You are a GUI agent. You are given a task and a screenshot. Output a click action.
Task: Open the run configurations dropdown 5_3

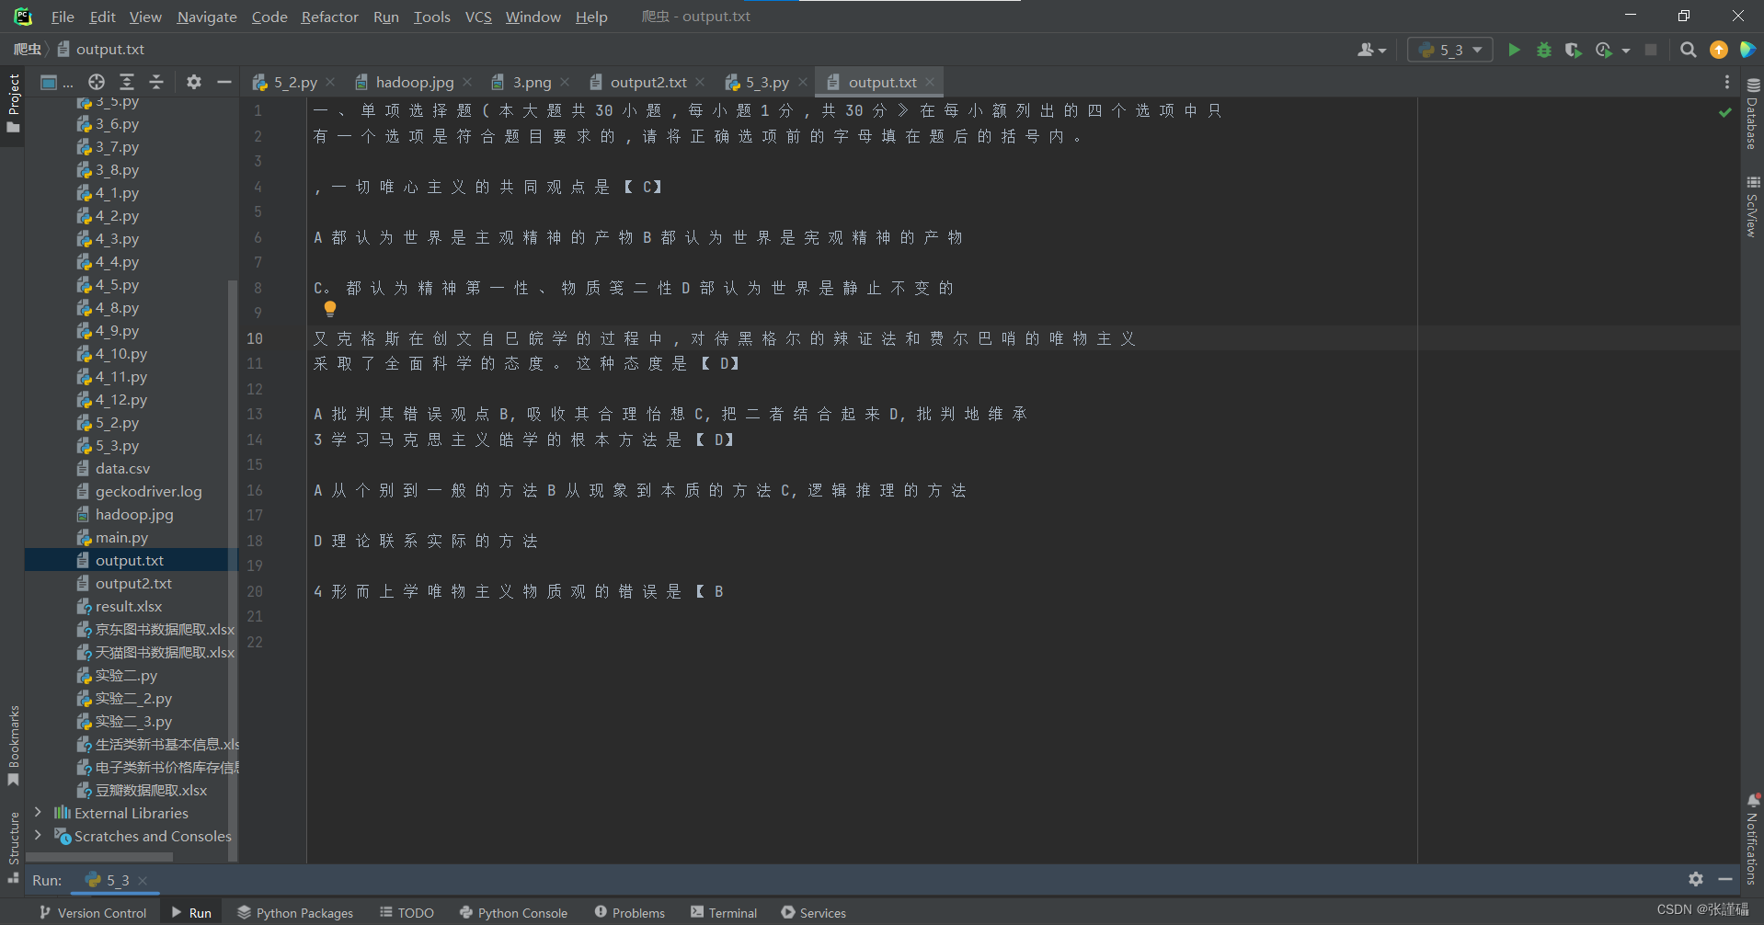pyautogui.click(x=1449, y=50)
